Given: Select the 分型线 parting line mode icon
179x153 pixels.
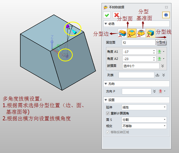Looking at the screenshot, I should point(151,33).
